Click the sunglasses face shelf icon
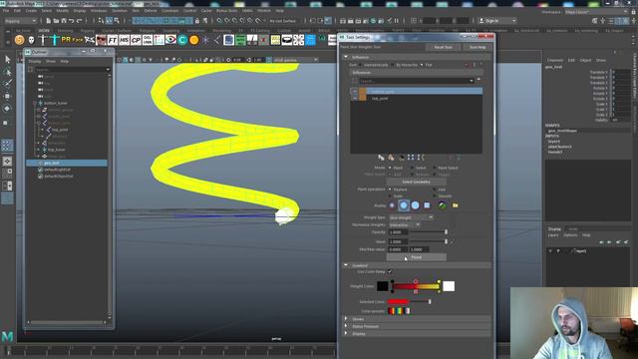638x359 pixels. click(x=101, y=40)
